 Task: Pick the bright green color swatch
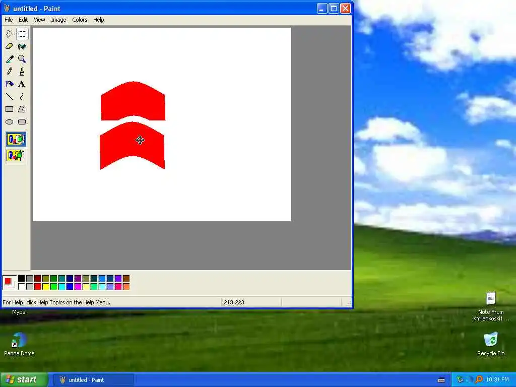click(x=53, y=287)
